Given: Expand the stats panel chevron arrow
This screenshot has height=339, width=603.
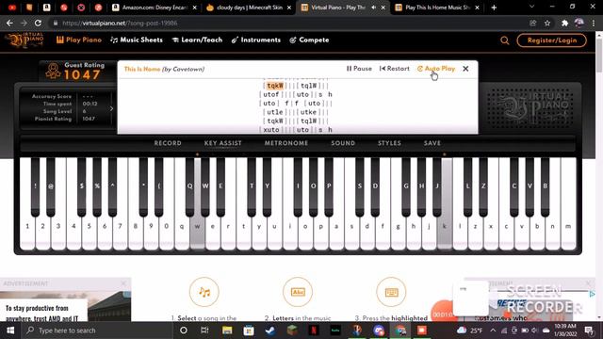Looking at the screenshot, I should [x=111, y=109].
